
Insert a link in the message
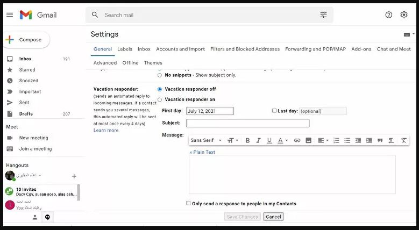pyautogui.click(x=297, y=140)
